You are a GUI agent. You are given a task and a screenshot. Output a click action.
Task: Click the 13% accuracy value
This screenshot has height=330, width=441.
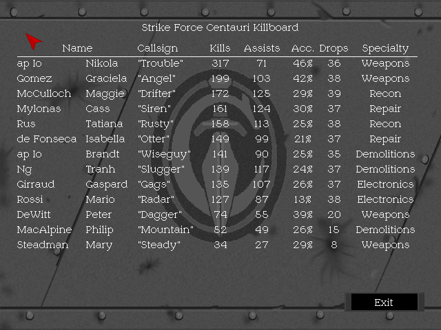tap(302, 200)
